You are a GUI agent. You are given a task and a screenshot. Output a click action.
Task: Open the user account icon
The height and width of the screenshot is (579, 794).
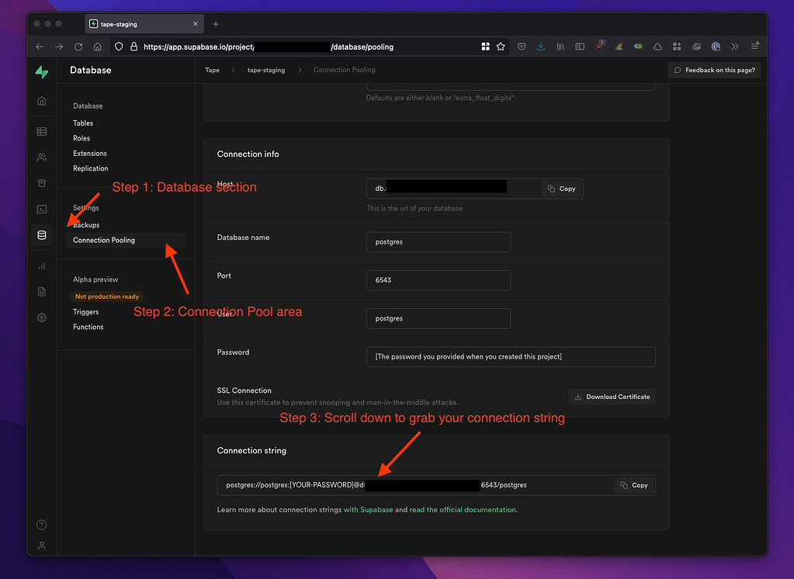click(x=42, y=546)
